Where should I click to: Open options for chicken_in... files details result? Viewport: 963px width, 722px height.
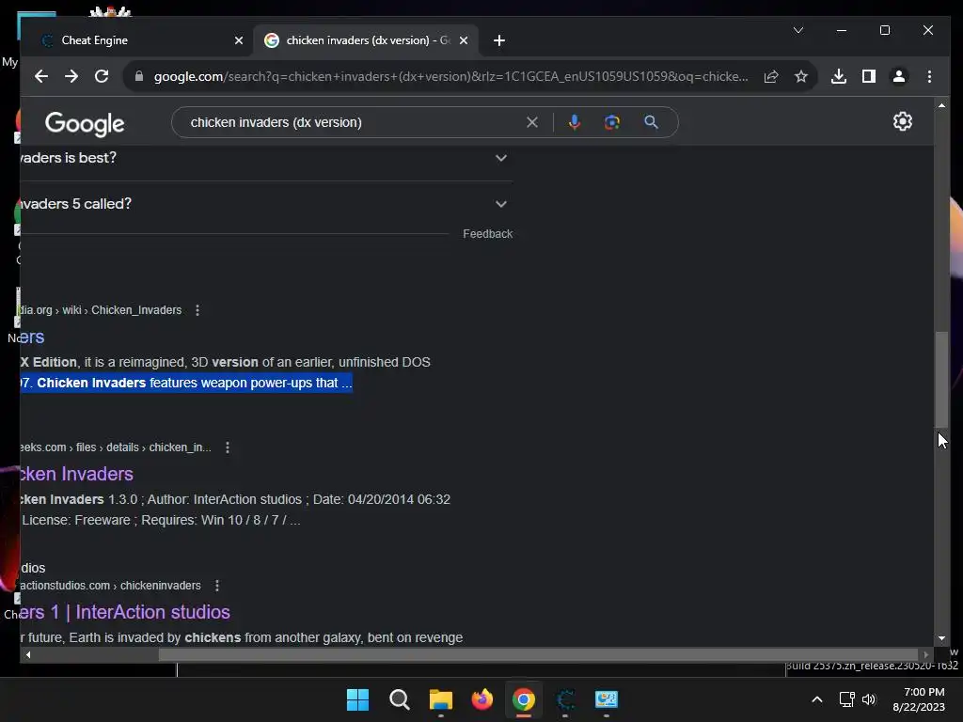tap(228, 447)
